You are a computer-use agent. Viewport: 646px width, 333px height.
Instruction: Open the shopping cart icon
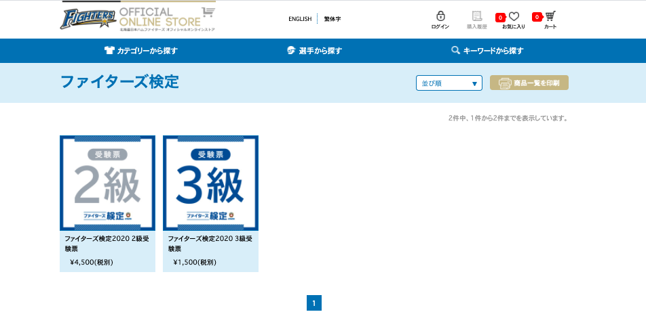click(550, 16)
